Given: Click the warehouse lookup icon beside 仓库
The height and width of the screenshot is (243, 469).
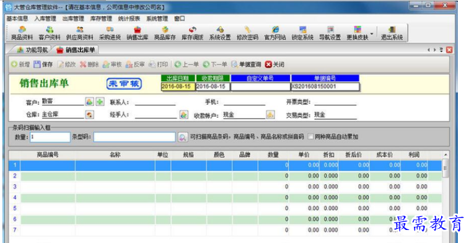Looking at the screenshot, I should (89, 115).
